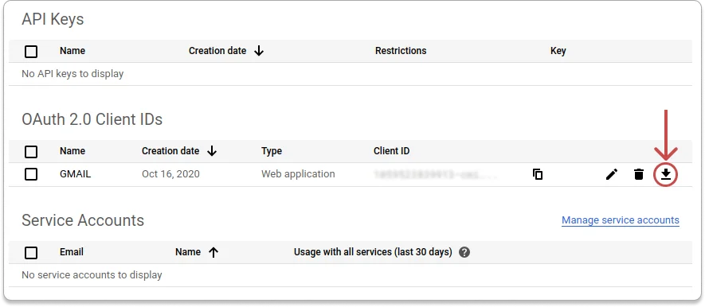The image size is (705, 307).
Task: Open the GMAIL client name
Action: click(x=75, y=173)
